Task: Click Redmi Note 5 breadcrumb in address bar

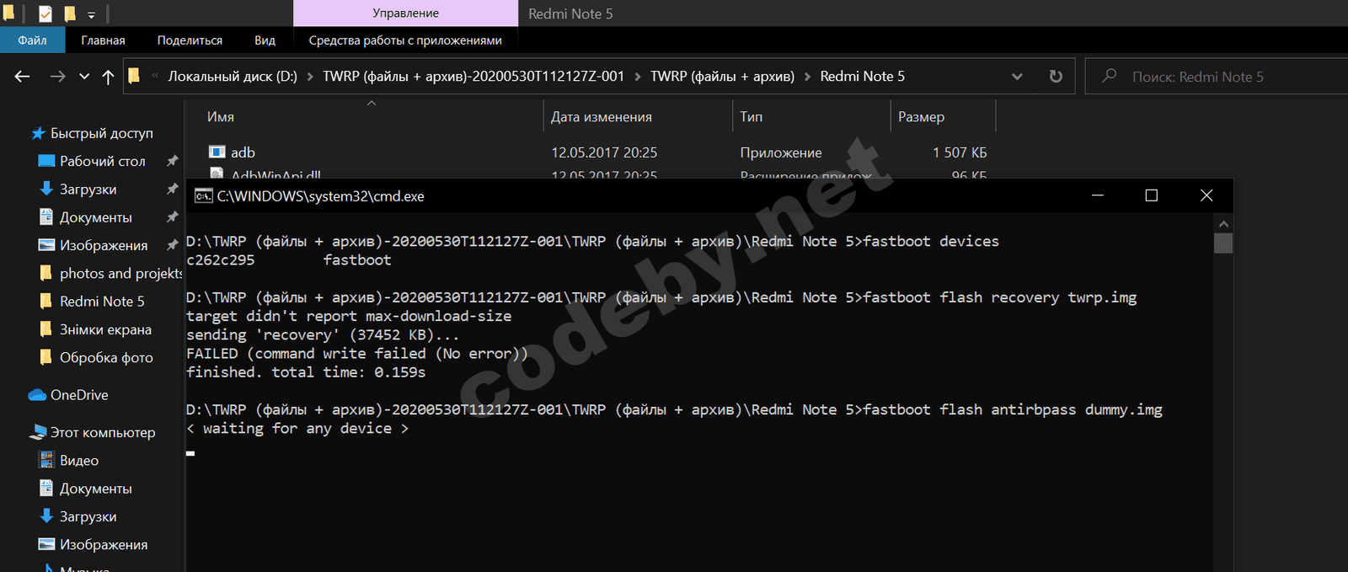Action: 862,77
